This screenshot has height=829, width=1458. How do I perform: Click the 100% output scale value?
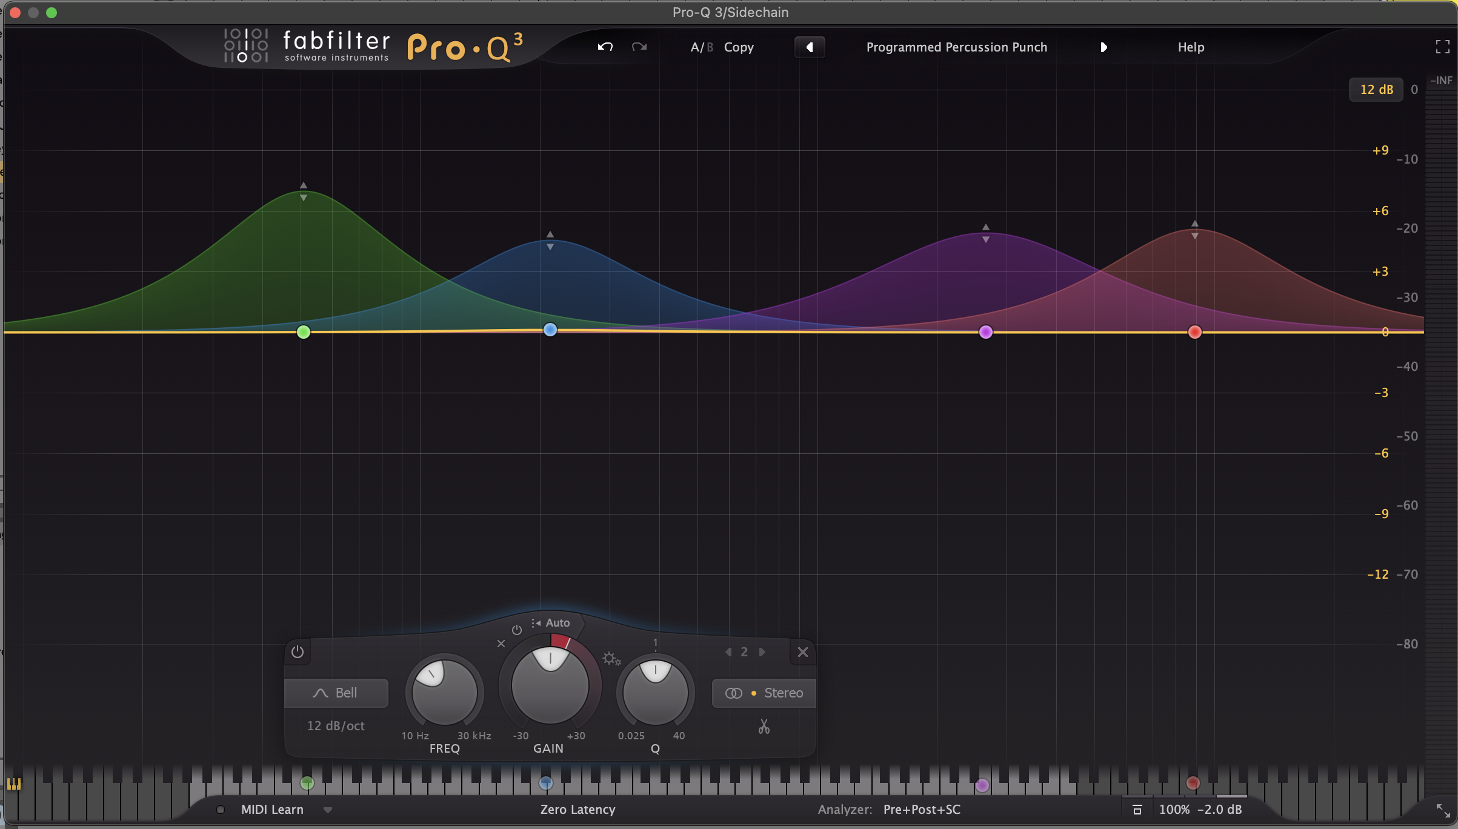(1174, 810)
